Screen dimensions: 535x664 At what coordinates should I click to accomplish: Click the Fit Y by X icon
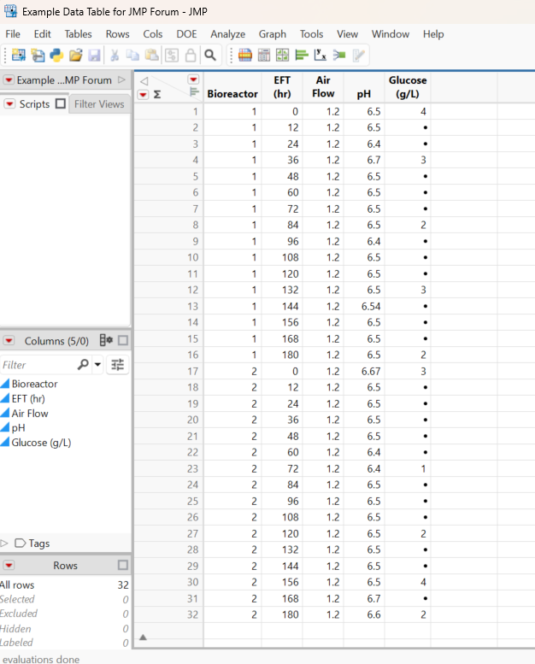(320, 55)
